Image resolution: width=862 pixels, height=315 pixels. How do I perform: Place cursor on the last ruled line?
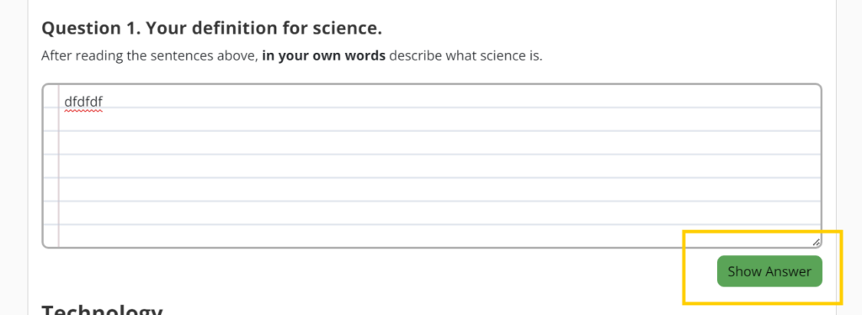tap(439, 236)
